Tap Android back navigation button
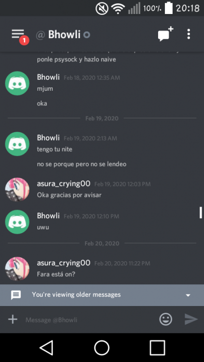 [x=46, y=348]
